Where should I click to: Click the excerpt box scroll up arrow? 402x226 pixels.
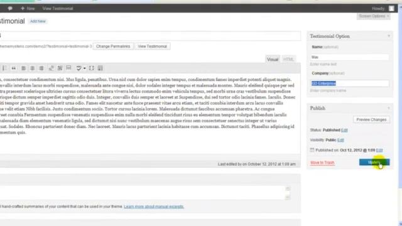(288, 188)
